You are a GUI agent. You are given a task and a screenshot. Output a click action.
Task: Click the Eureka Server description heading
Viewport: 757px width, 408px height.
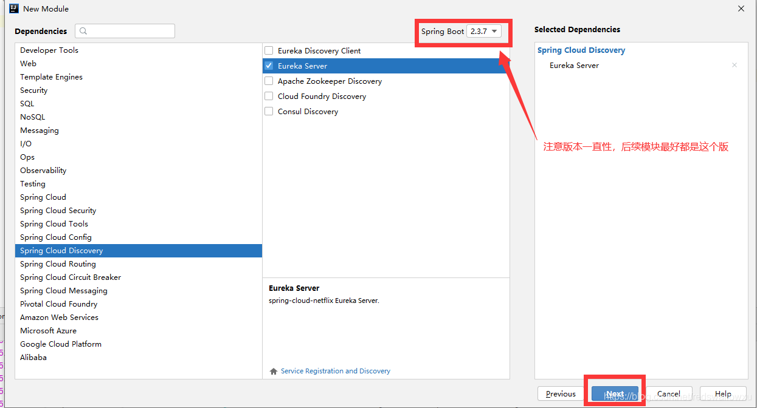[x=294, y=288]
